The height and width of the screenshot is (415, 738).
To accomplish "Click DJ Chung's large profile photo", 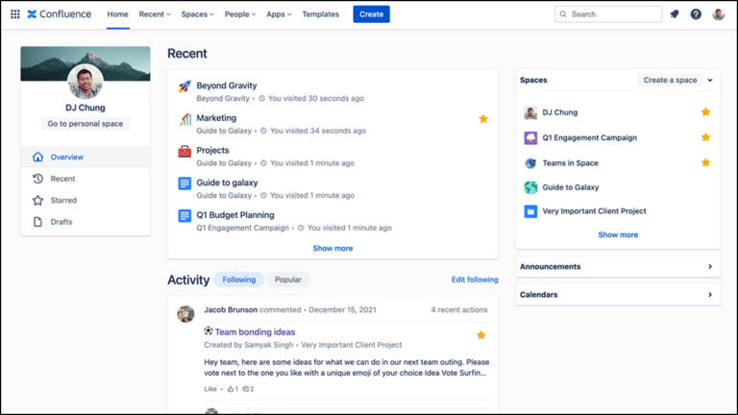I will tap(86, 82).
